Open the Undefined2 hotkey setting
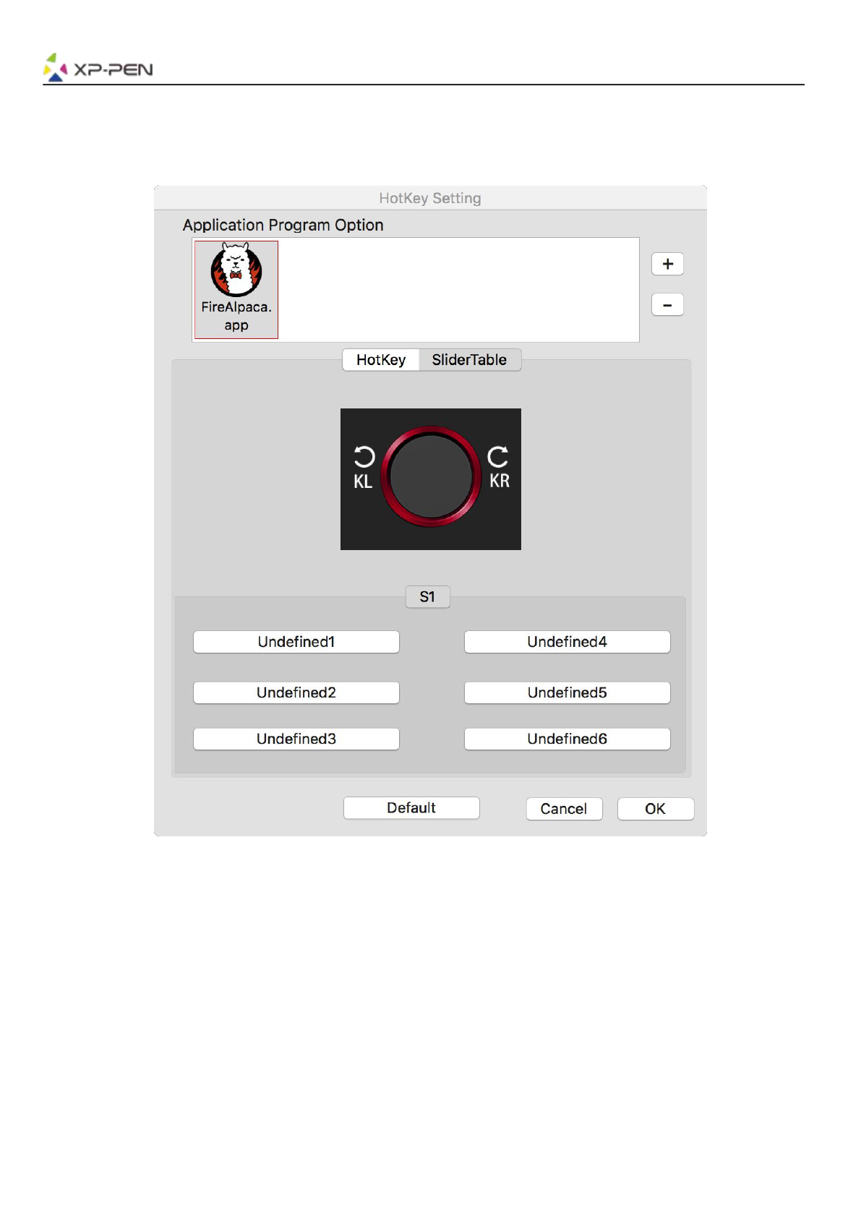Image resolution: width=861 pixels, height=1218 pixels. [x=296, y=692]
